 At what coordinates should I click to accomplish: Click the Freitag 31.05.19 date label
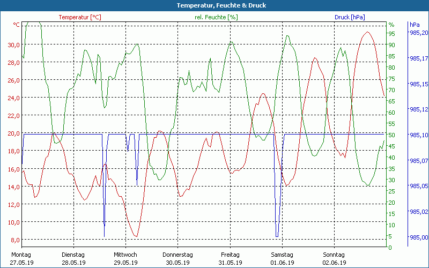point(230,258)
